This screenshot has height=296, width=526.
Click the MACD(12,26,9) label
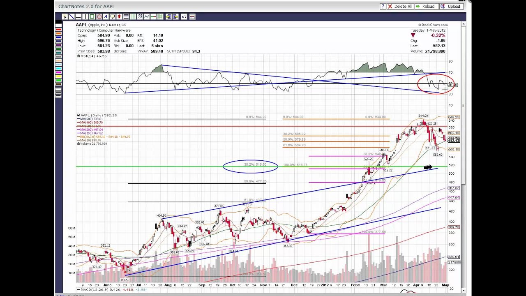94,289
